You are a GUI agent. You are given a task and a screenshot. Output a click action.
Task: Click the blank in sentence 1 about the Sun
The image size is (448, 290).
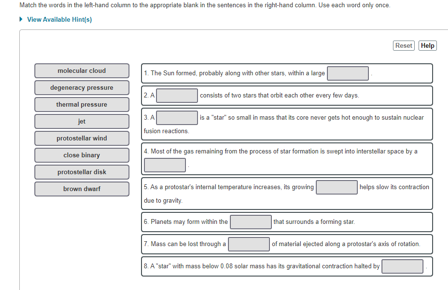coord(348,73)
